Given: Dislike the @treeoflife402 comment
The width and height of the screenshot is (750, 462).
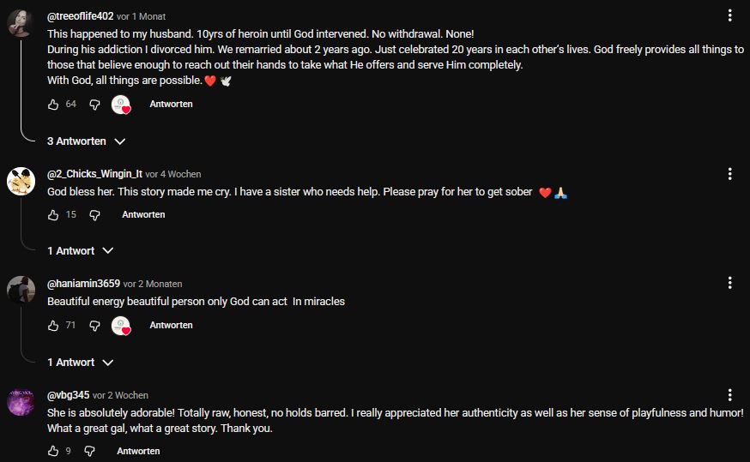Looking at the screenshot, I should click(x=94, y=105).
